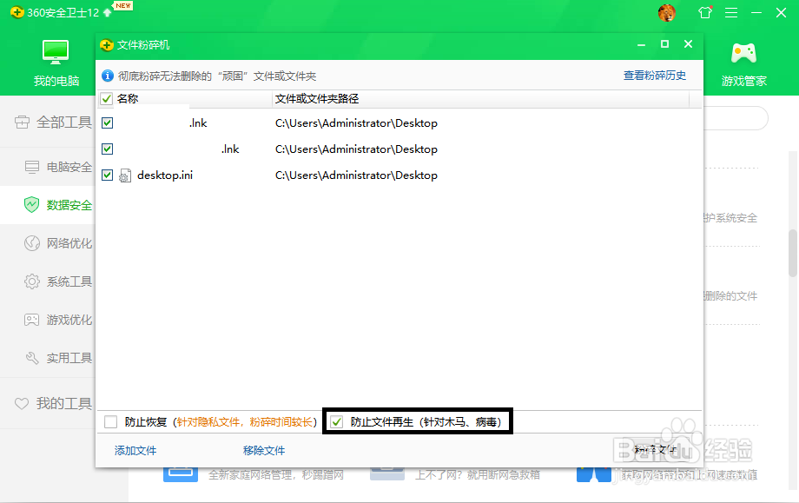Open the hamburger main menu
This screenshot has height=503, width=799.
tap(730, 13)
